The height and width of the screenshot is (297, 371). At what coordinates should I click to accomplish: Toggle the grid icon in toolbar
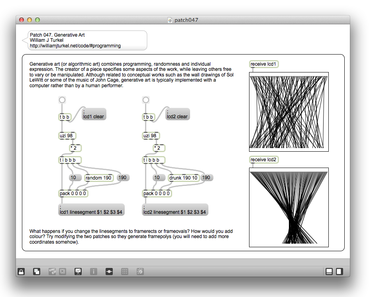tap(125, 272)
